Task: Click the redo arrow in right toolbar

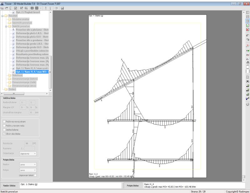Action: [x=247, y=40]
